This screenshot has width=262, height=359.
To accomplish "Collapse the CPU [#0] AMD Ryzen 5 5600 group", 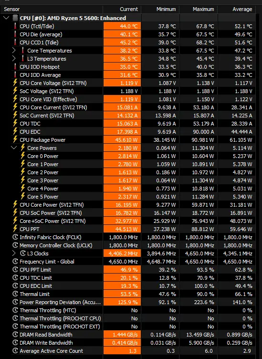I will tap(6, 18).
